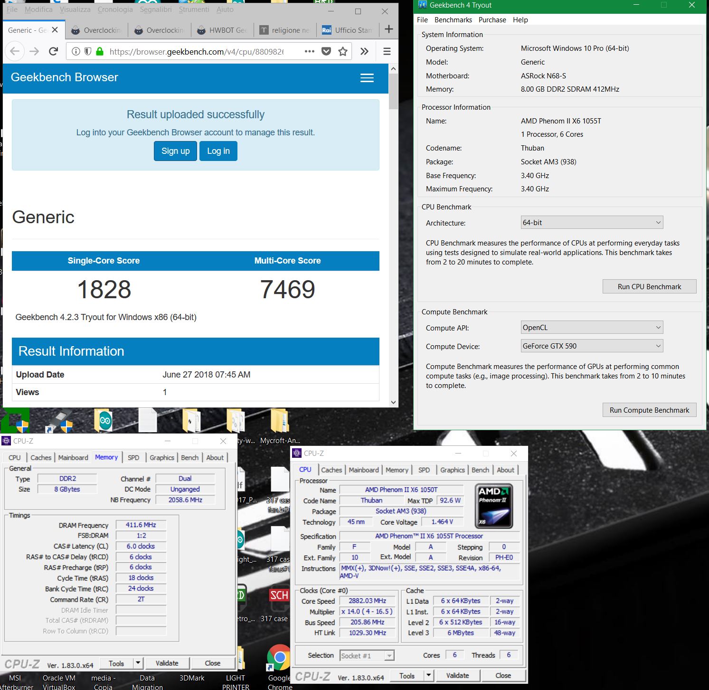Screen dimensions: 709x690
Task: Switch to religione tab in Firefox
Action: coord(285,30)
